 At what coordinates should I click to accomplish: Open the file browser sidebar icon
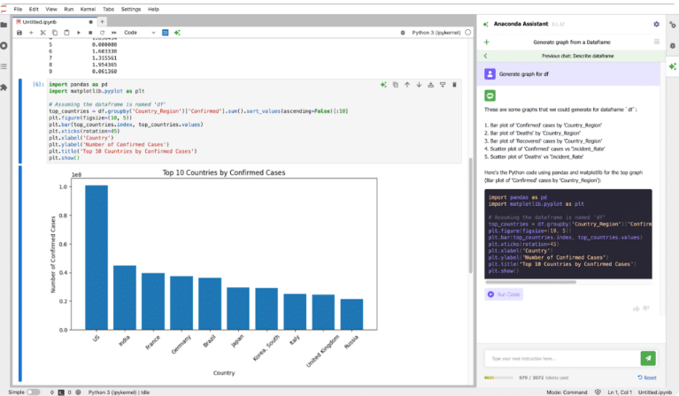(x=4, y=25)
